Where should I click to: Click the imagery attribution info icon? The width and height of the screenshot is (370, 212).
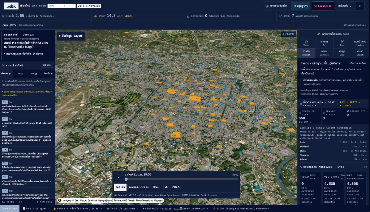60,200
